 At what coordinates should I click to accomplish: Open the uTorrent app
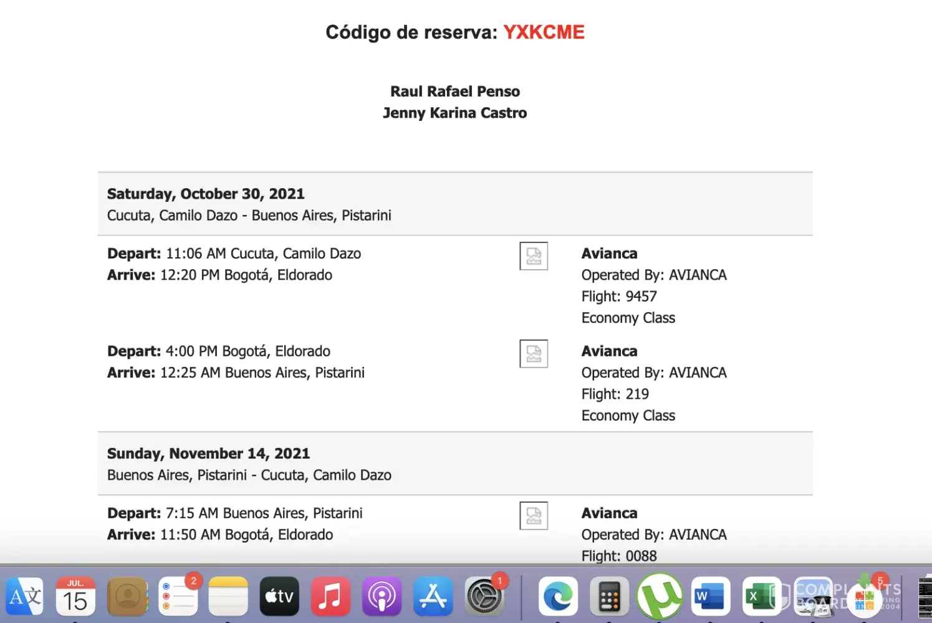660,597
